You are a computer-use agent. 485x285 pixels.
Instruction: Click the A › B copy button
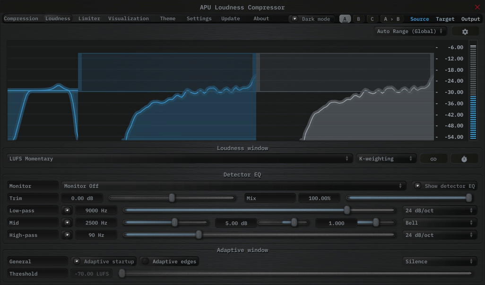391,18
